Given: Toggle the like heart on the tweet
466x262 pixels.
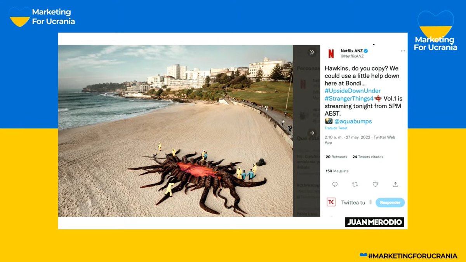Looking at the screenshot, I should point(375,184).
